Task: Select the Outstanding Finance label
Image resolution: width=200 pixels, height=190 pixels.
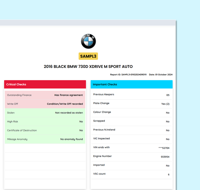Action: click(19, 95)
